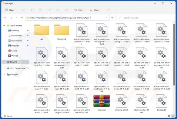Select api-ms-win-crt-conio-l1-1-0.dll file
177x119 pixels.
(101, 57)
